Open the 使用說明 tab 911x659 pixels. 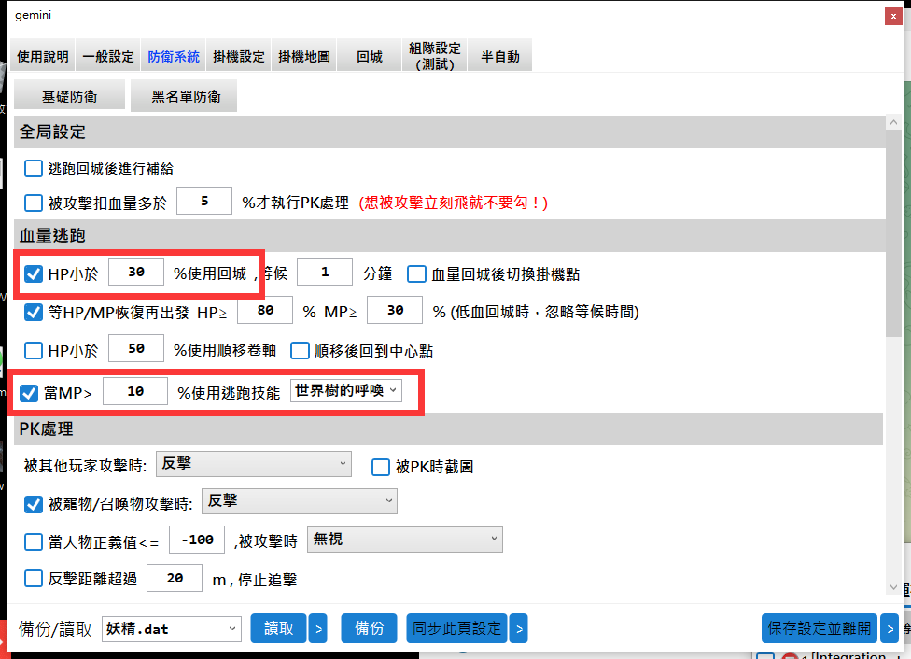click(42, 56)
